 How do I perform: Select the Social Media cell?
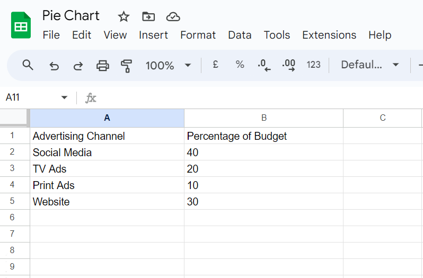pos(107,152)
